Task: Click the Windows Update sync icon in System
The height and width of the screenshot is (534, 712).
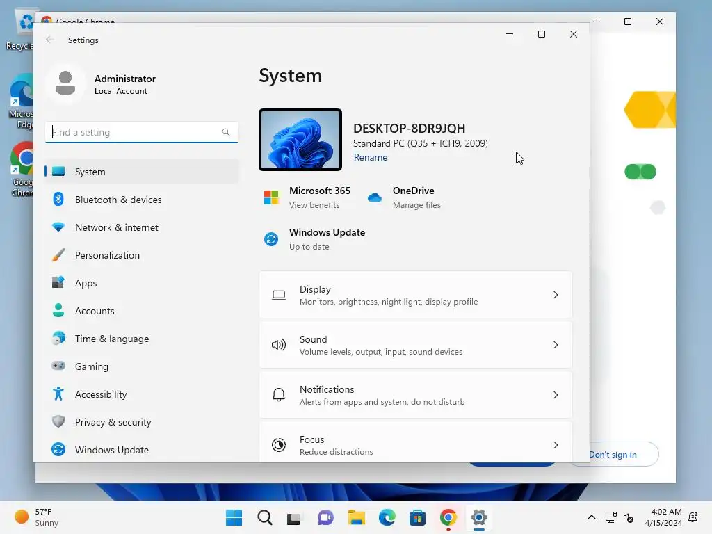Action: pos(271,239)
